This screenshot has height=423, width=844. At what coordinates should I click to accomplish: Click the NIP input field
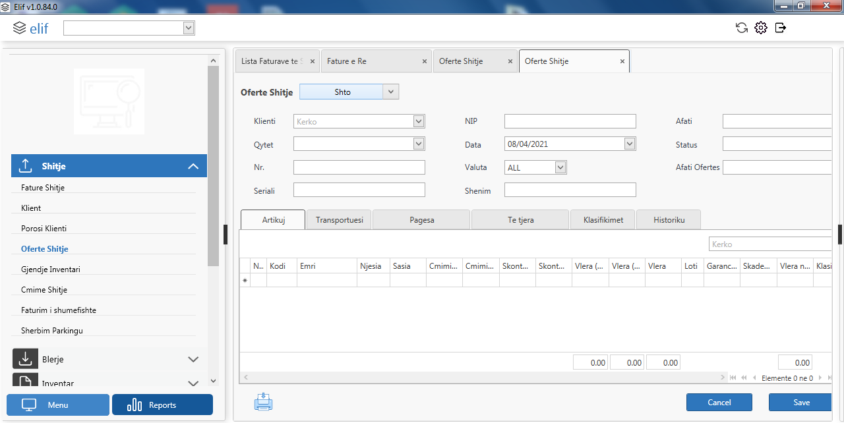pos(570,121)
